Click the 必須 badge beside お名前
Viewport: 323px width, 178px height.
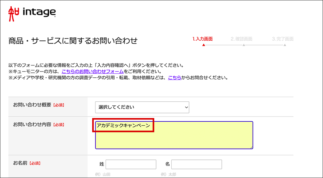pyautogui.click(x=35, y=163)
